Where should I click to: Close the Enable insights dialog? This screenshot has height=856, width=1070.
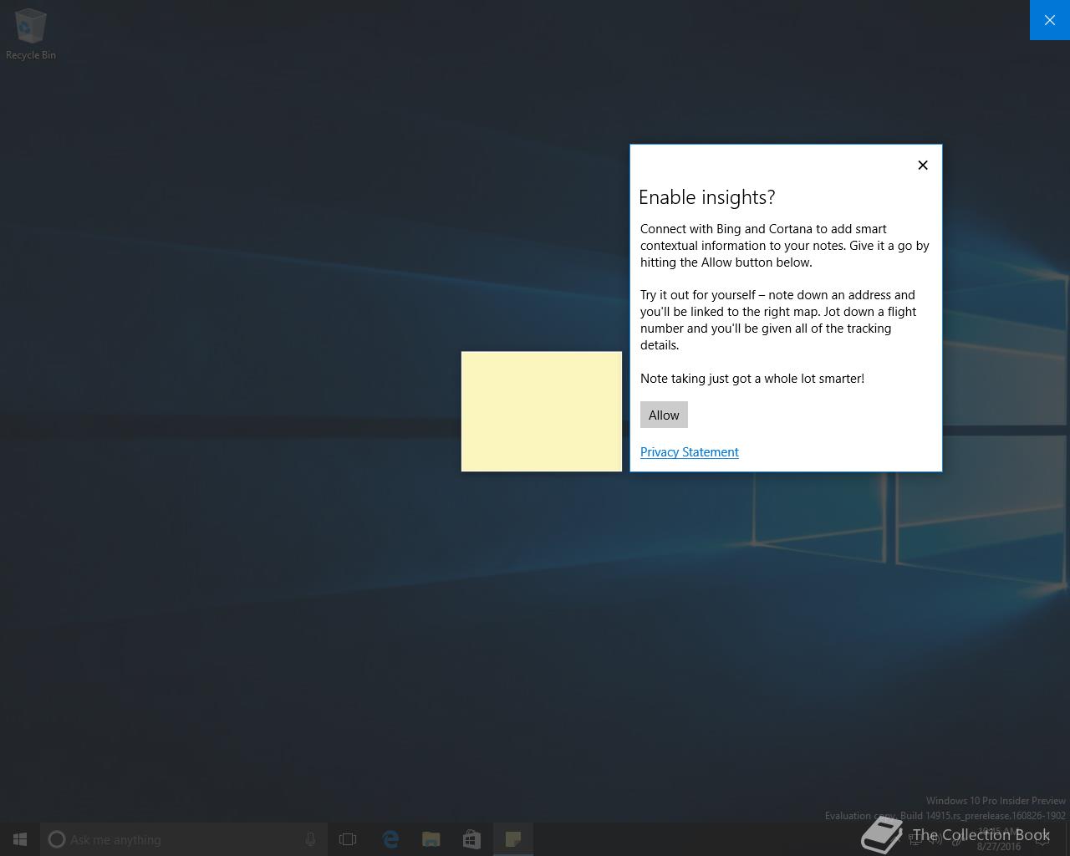[923, 165]
